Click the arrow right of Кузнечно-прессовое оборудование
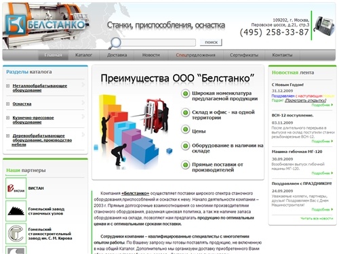 [x=83, y=117]
